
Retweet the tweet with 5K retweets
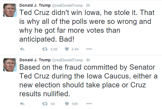point(45,104)
